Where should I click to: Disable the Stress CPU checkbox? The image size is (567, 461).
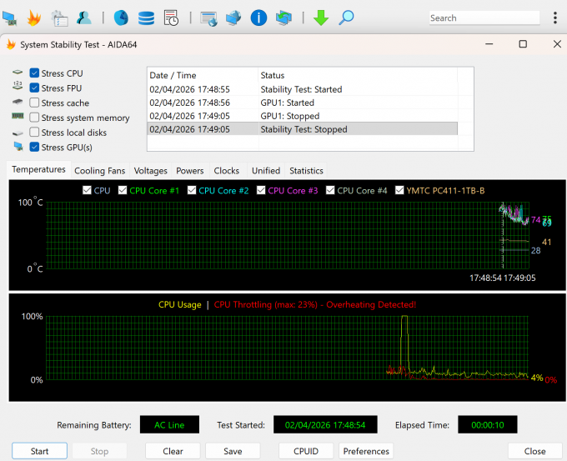click(34, 73)
